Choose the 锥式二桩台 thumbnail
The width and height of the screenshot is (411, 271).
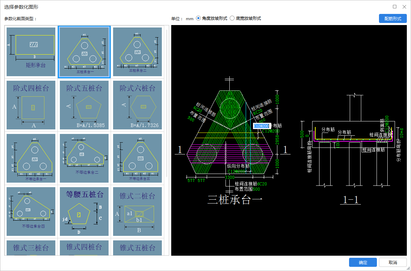click(137, 212)
